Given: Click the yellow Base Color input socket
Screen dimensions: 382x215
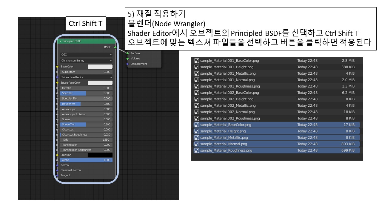Looking at the screenshot, I should (x=57, y=67).
